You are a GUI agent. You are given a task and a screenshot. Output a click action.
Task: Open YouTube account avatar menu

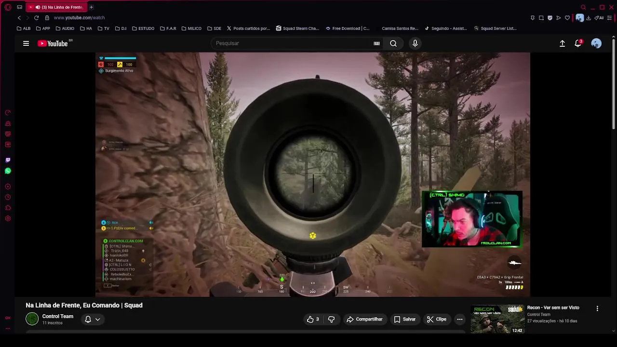tap(596, 43)
